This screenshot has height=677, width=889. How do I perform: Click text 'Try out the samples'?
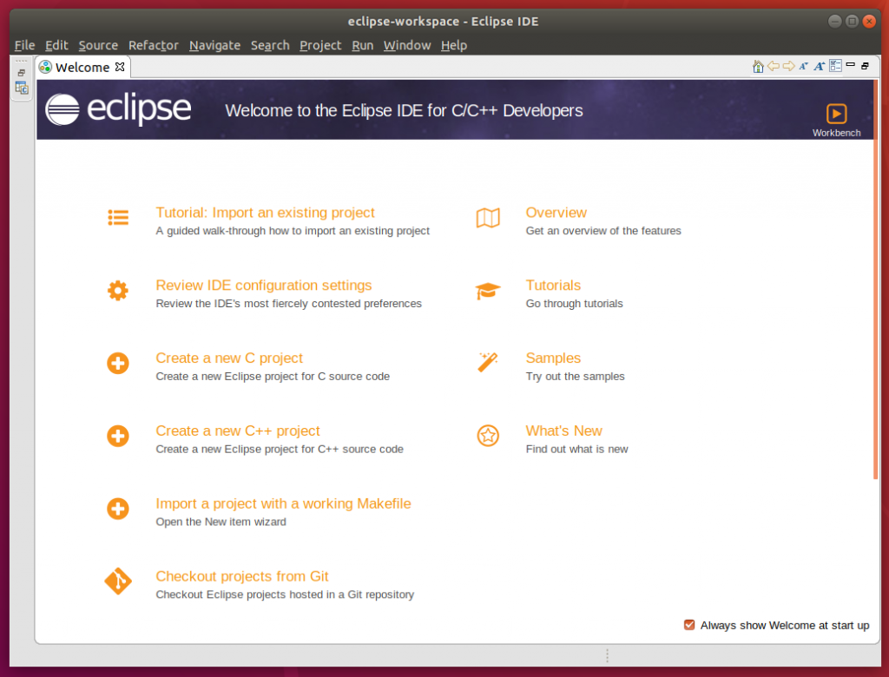pyautogui.click(x=575, y=377)
